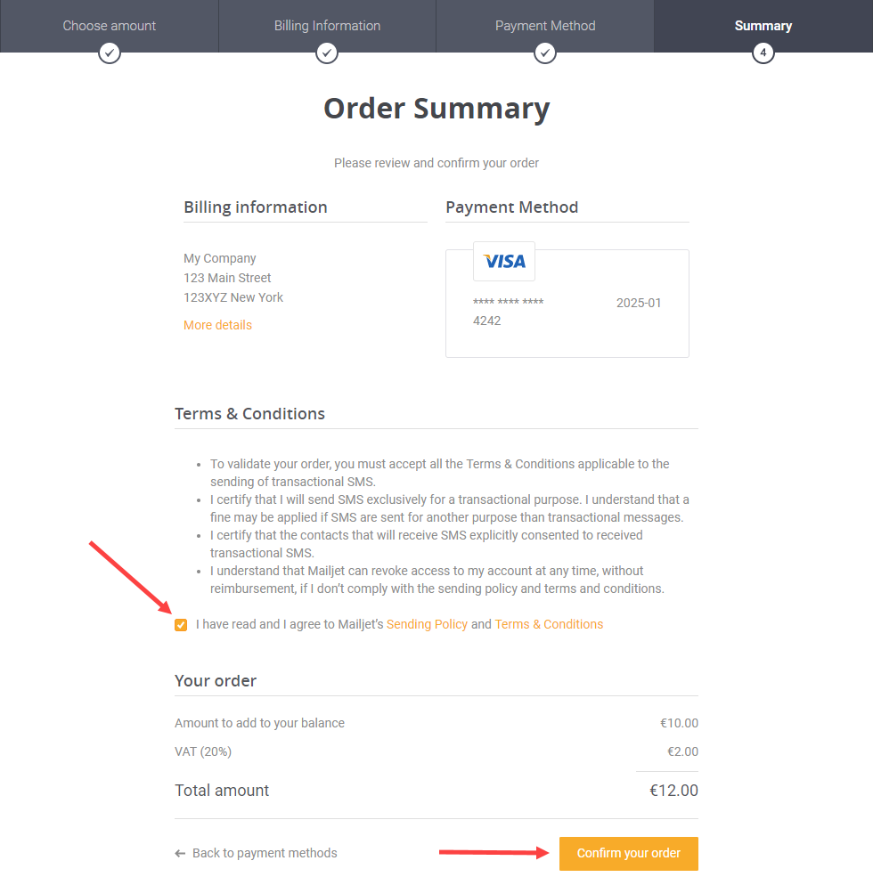This screenshot has width=873, height=885.
Task: Click the Total amount €12.00 value
Action: click(x=673, y=791)
